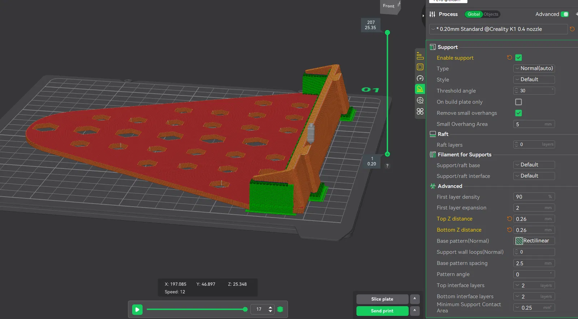This screenshot has width=578, height=319.
Task: Click the Bottom Z distance field
Action: [534, 230]
